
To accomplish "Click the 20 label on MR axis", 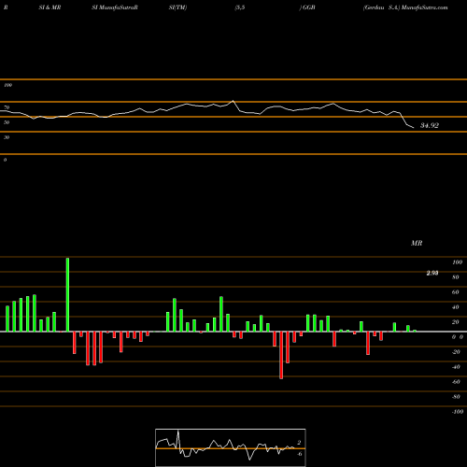I will (x=456, y=322).
